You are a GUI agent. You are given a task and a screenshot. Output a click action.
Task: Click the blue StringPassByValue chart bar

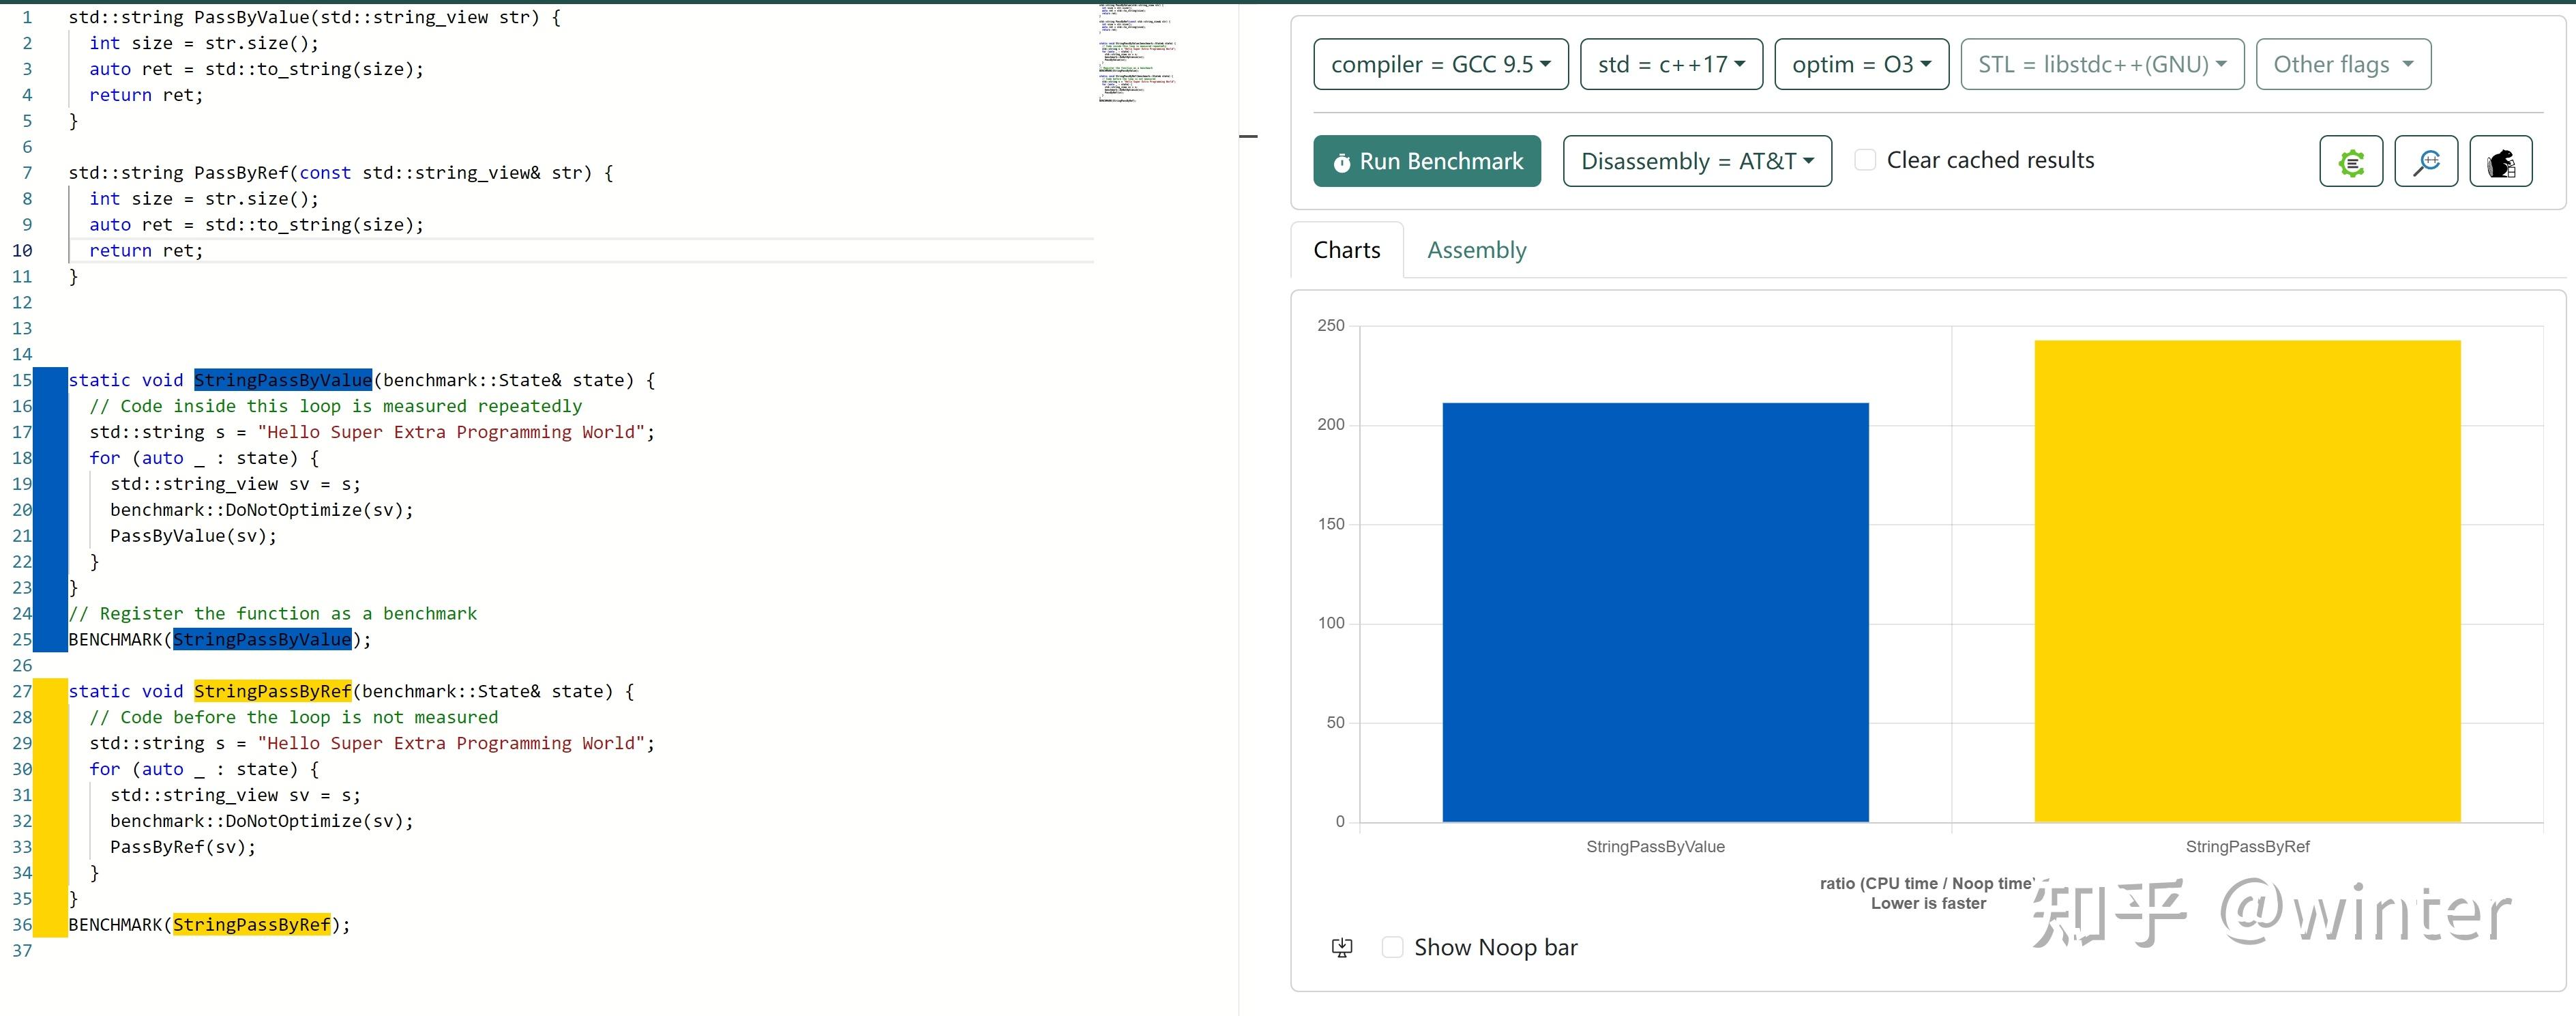click(1655, 612)
